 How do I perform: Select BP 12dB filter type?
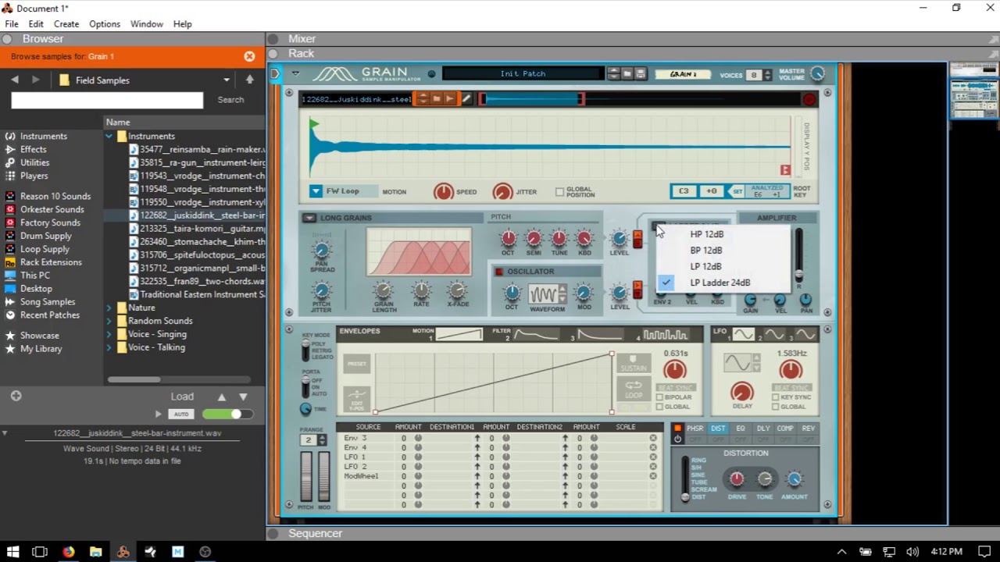pyautogui.click(x=706, y=251)
